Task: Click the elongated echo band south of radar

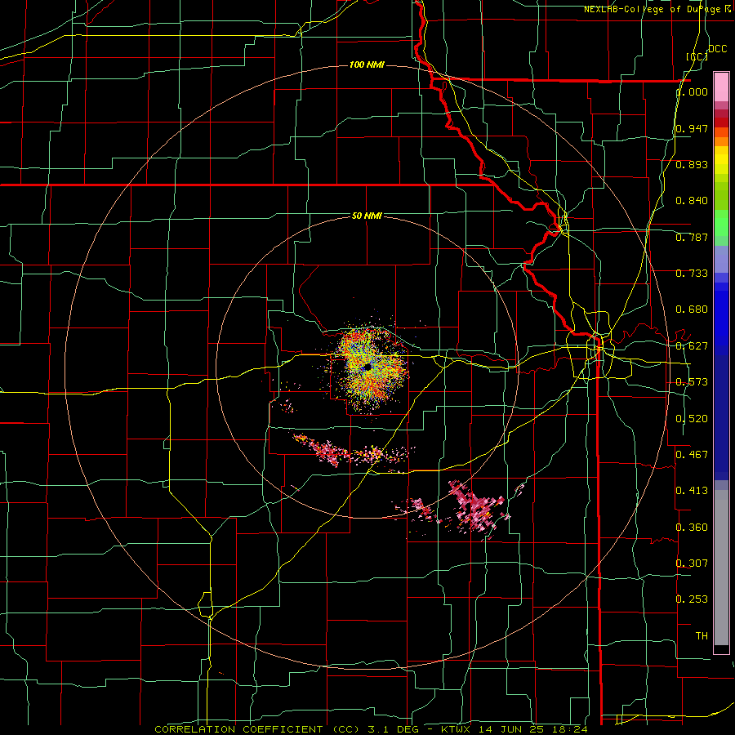Action: pos(354,451)
